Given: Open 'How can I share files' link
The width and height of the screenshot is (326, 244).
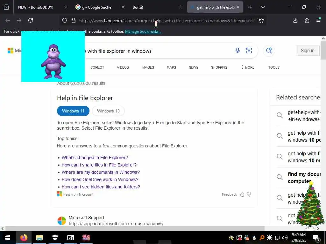Looking at the screenshot, I should click(x=99, y=165).
